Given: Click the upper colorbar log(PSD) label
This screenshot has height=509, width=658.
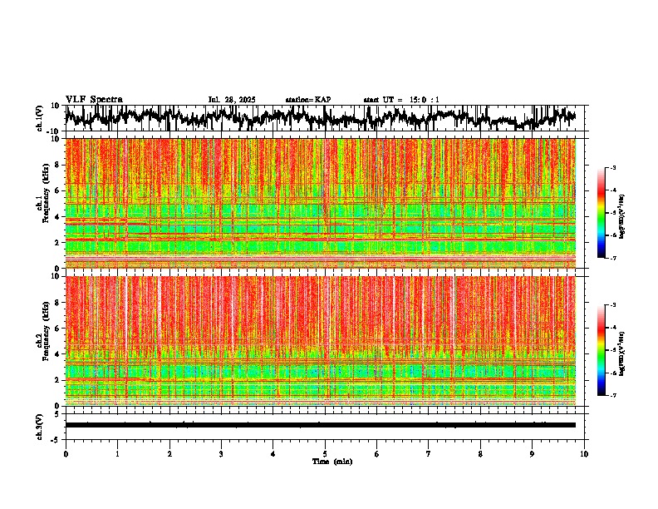Looking at the screenshot, I should pos(622,217).
